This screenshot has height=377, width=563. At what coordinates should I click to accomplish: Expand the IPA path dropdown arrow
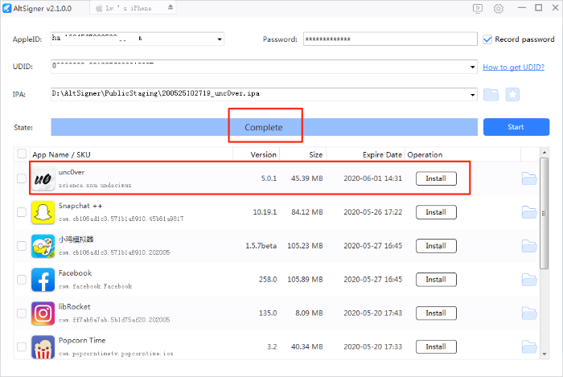(473, 95)
